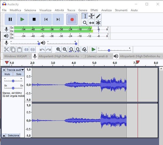Toggle the Muto button on the track

click(x=7, y=74)
